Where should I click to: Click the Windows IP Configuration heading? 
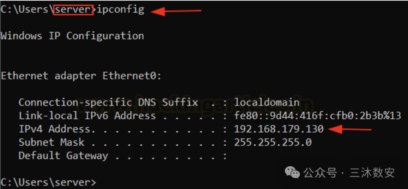pyautogui.click(x=72, y=36)
